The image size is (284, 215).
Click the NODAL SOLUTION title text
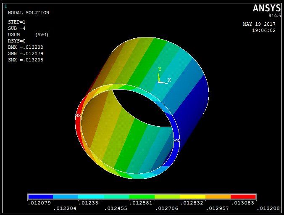[x=29, y=13]
